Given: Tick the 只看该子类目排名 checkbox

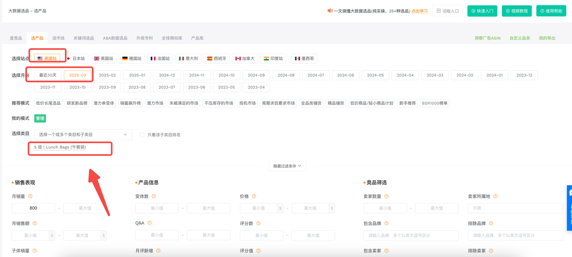Looking at the screenshot, I should pos(142,135).
